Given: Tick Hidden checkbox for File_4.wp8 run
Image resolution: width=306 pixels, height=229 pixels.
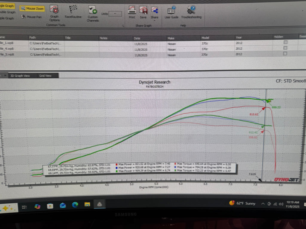Looking at the screenshot, I should 285,48.
